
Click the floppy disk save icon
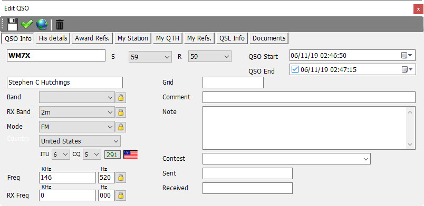[13, 25]
